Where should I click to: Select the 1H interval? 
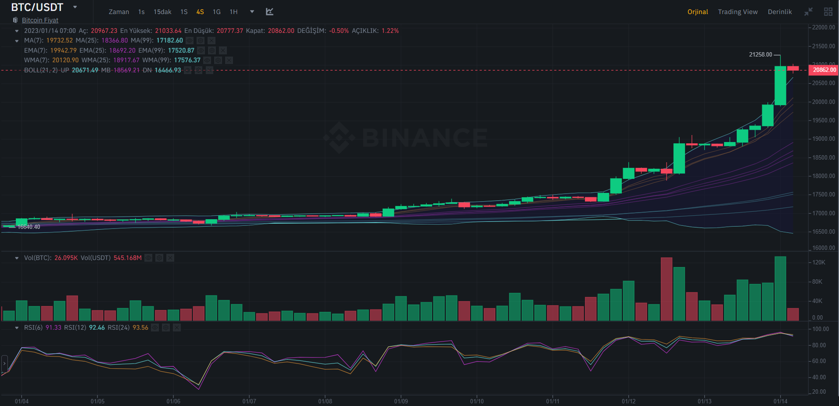pyautogui.click(x=234, y=12)
